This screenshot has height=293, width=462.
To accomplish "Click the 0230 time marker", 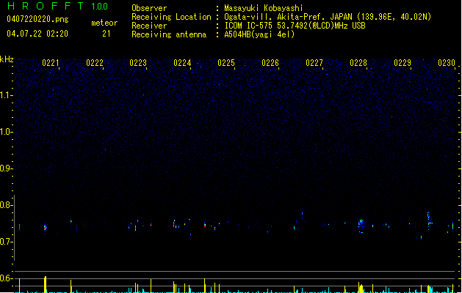I will (x=447, y=63).
